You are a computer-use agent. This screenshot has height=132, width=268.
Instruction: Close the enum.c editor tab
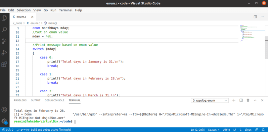32,17
